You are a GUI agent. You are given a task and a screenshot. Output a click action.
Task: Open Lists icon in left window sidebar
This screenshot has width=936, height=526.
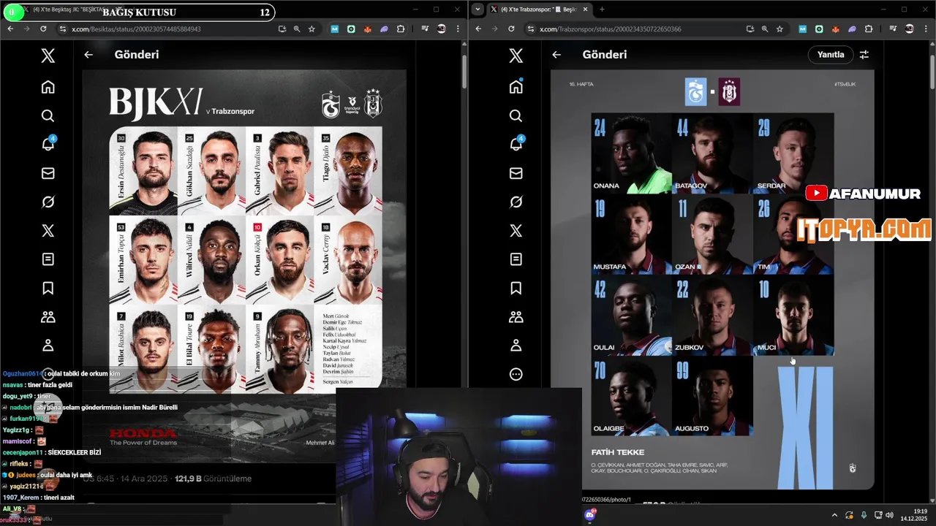click(48, 259)
